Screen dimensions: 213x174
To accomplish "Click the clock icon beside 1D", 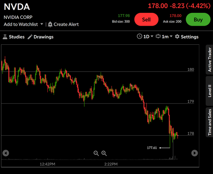I will pyautogui.click(x=139, y=36).
